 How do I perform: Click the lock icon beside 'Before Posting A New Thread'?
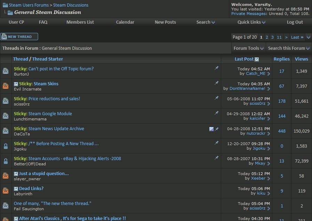click(x=6, y=146)
